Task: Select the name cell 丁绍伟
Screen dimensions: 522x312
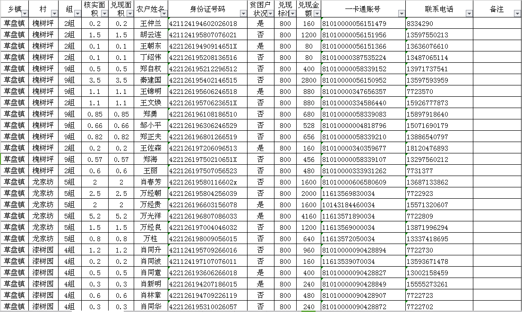Action: [151, 58]
